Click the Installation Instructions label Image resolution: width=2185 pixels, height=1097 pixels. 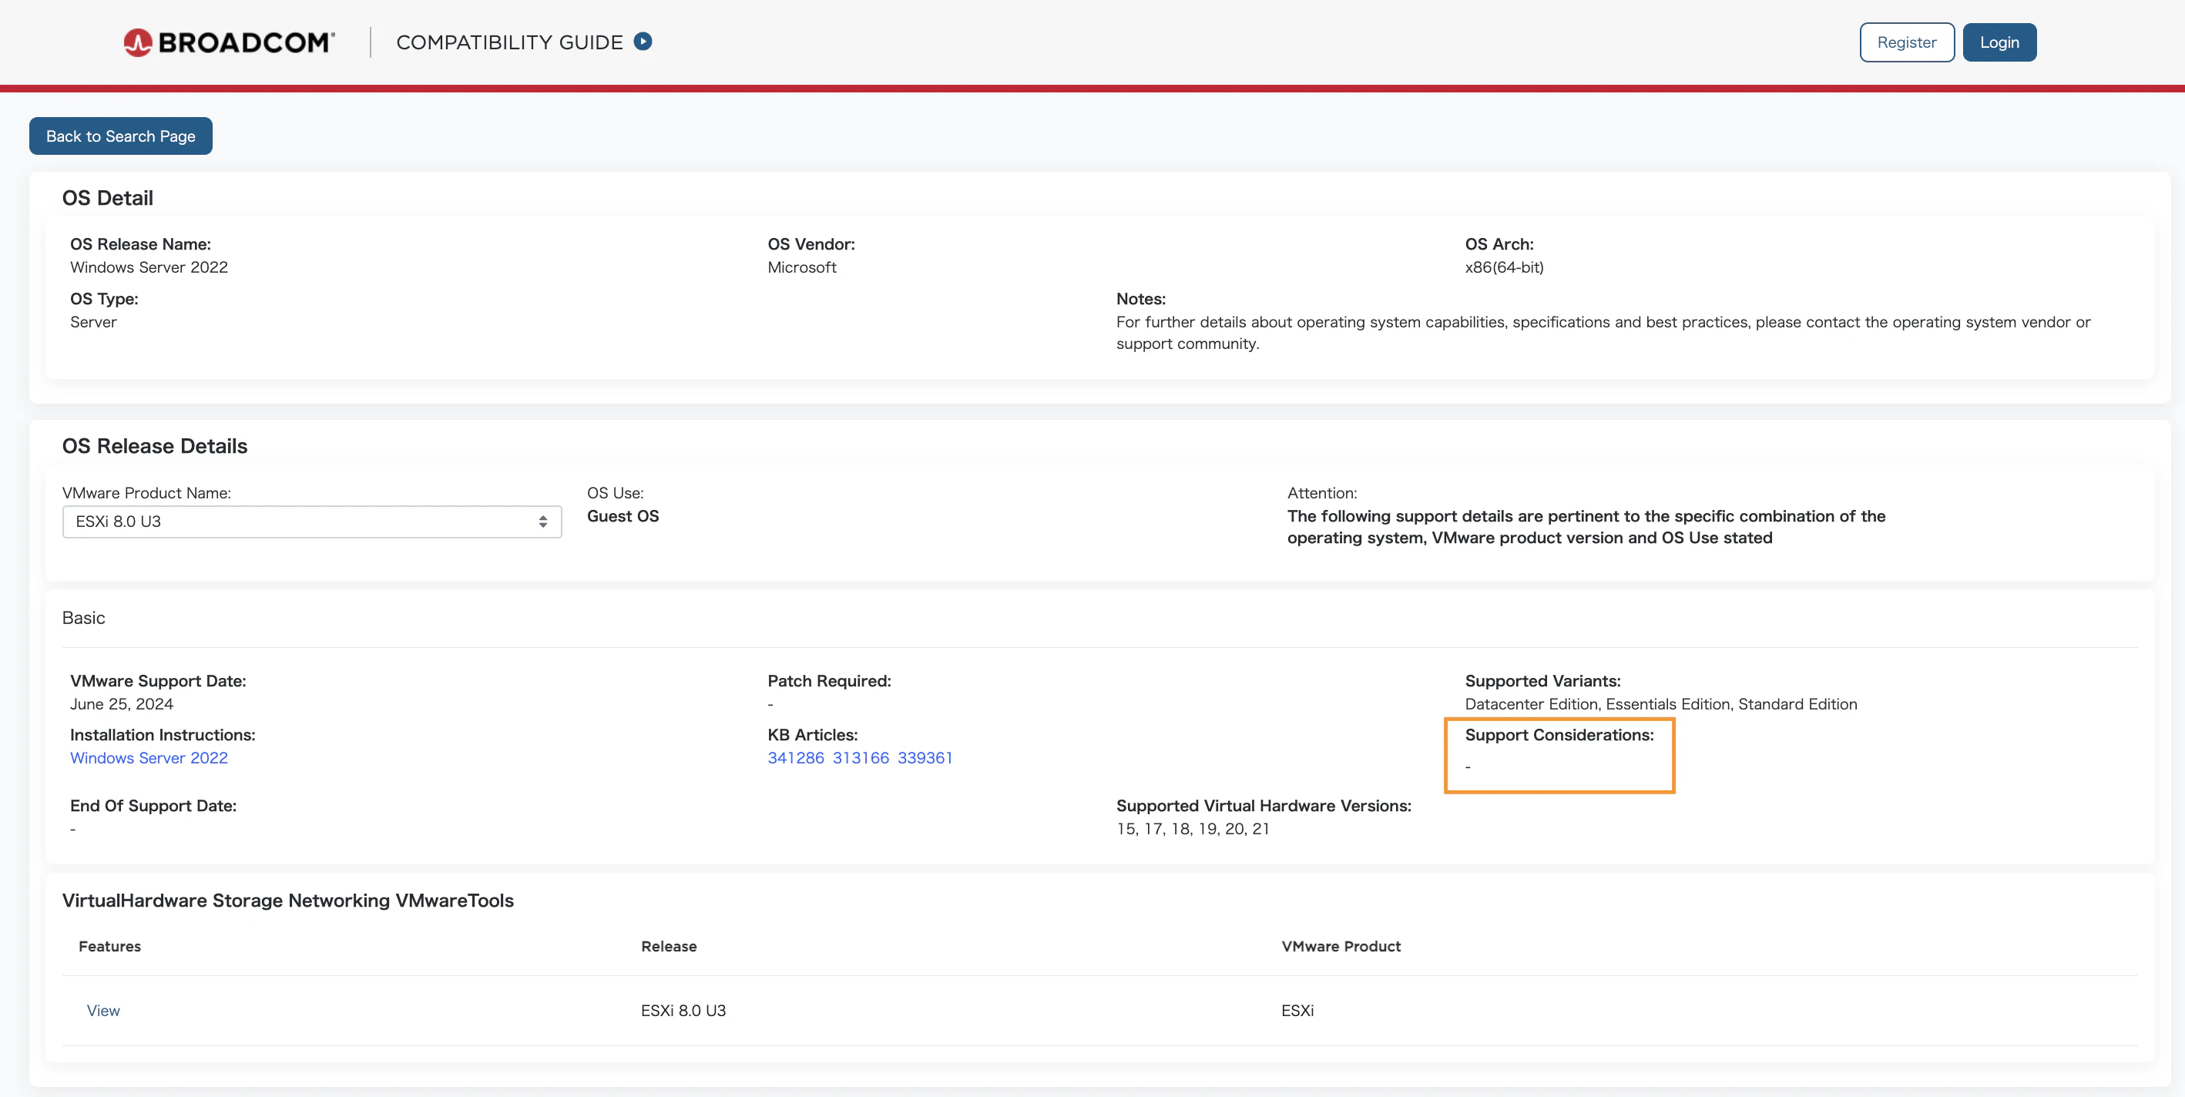click(x=163, y=735)
